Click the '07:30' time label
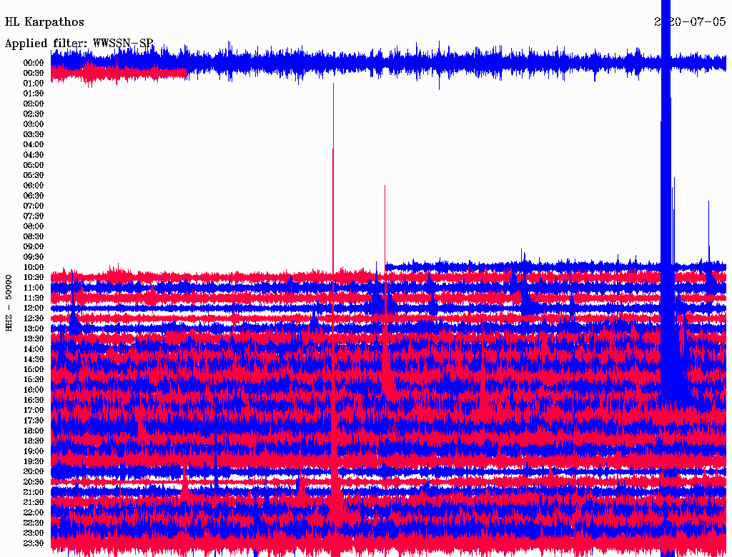732x557 pixels. pos(34,216)
